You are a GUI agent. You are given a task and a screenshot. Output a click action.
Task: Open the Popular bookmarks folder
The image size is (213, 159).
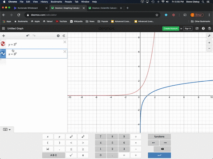coord(103,21)
